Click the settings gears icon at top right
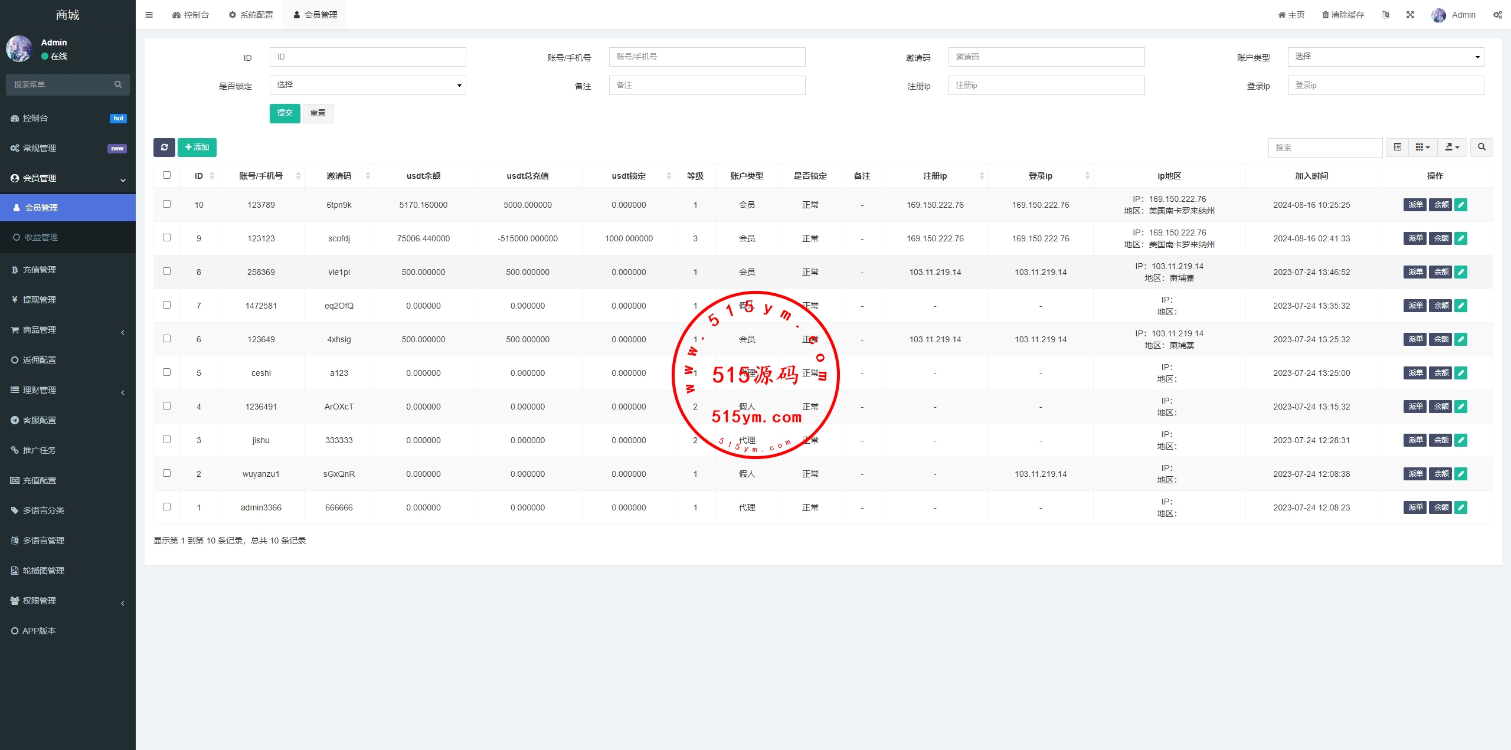This screenshot has width=1511, height=750. [1497, 15]
